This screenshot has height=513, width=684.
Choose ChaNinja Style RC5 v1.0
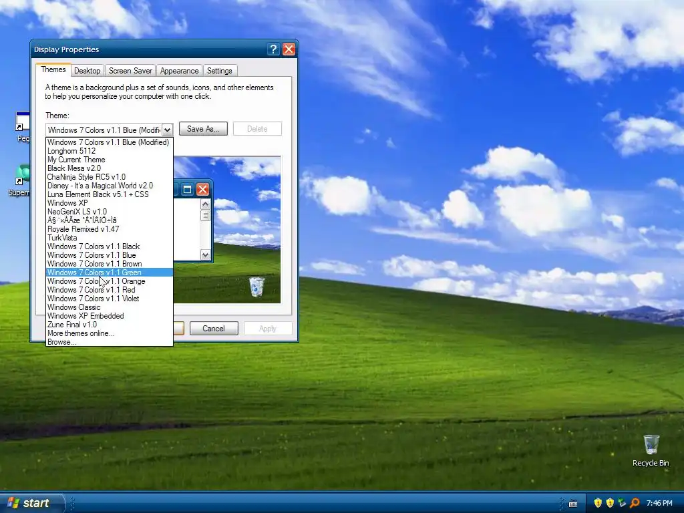click(x=110, y=177)
